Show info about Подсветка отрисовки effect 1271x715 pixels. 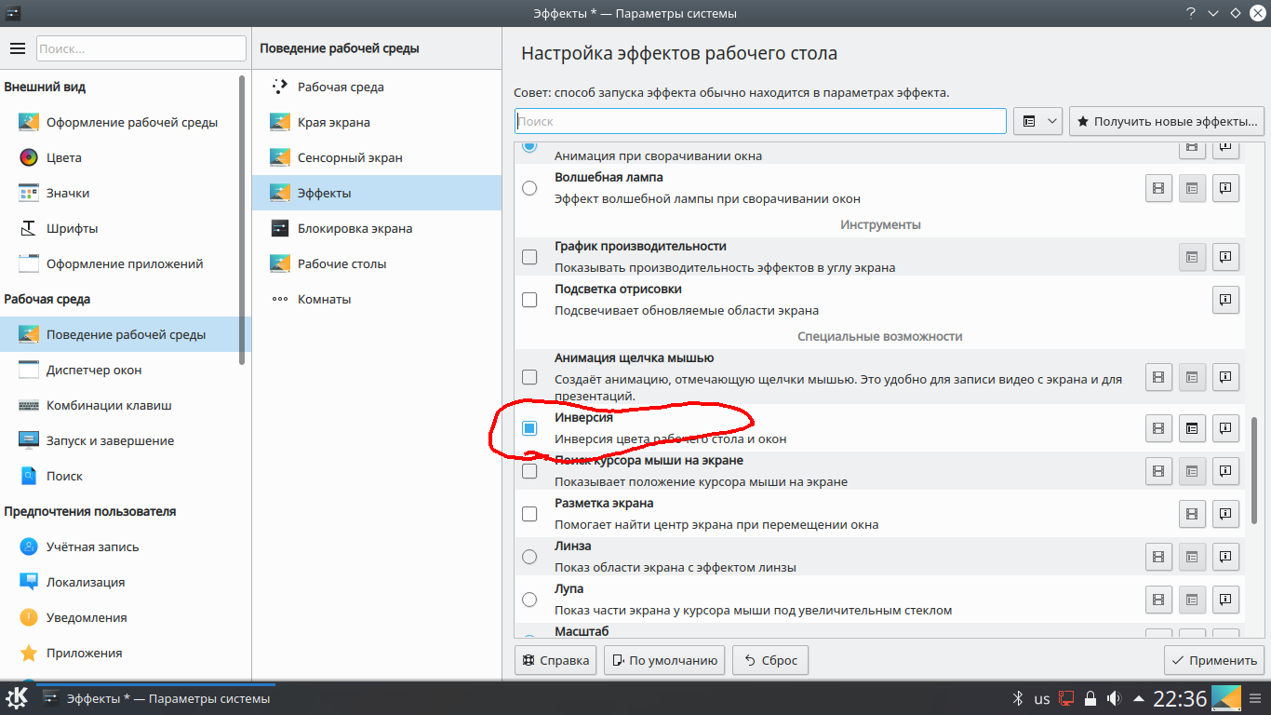[x=1226, y=300]
